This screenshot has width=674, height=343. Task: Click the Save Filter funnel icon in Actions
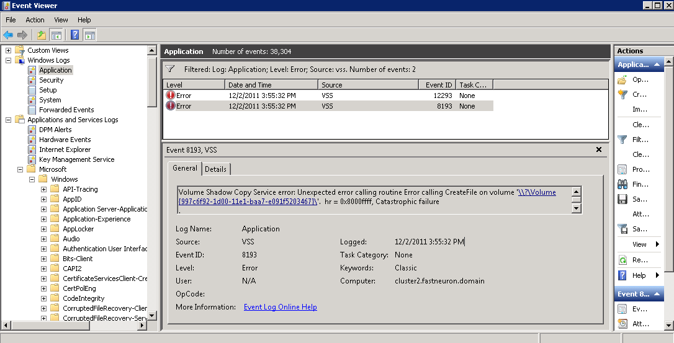(x=622, y=229)
